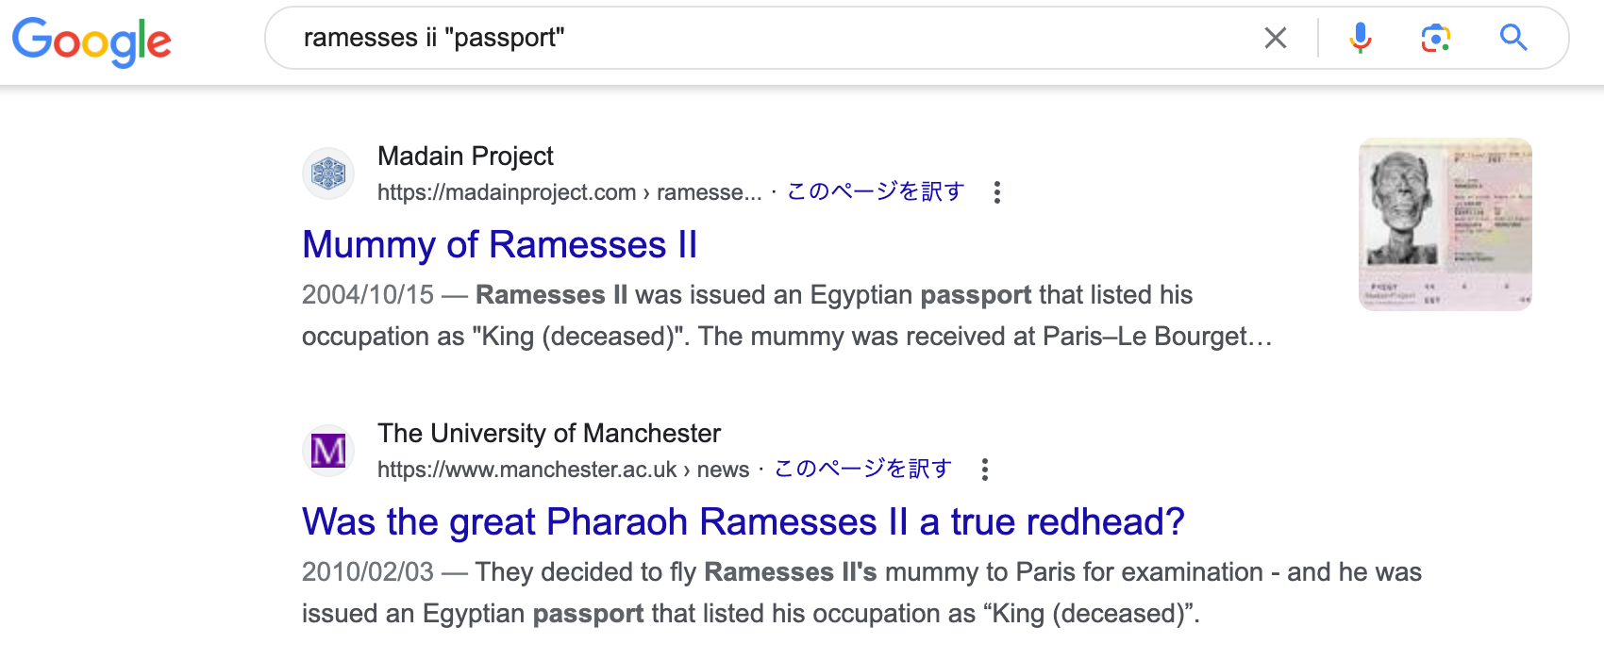Click The University of Manchester site name
The width and height of the screenshot is (1604, 660).
tap(549, 433)
